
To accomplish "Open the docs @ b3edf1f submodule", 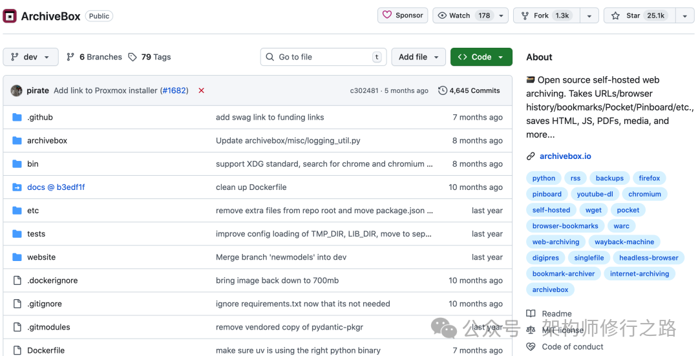I will 56,187.
